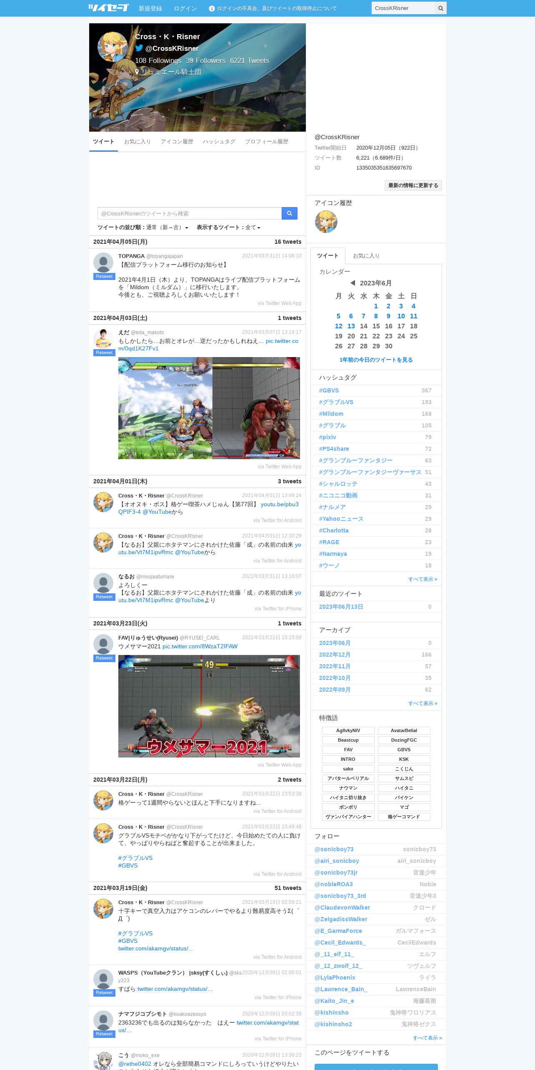Open #シャルロッテ hashtag link

pyautogui.click(x=338, y=484)
